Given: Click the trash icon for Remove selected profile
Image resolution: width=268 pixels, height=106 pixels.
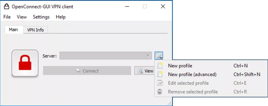Looking at the screenshot, I should tap(160, 92).
